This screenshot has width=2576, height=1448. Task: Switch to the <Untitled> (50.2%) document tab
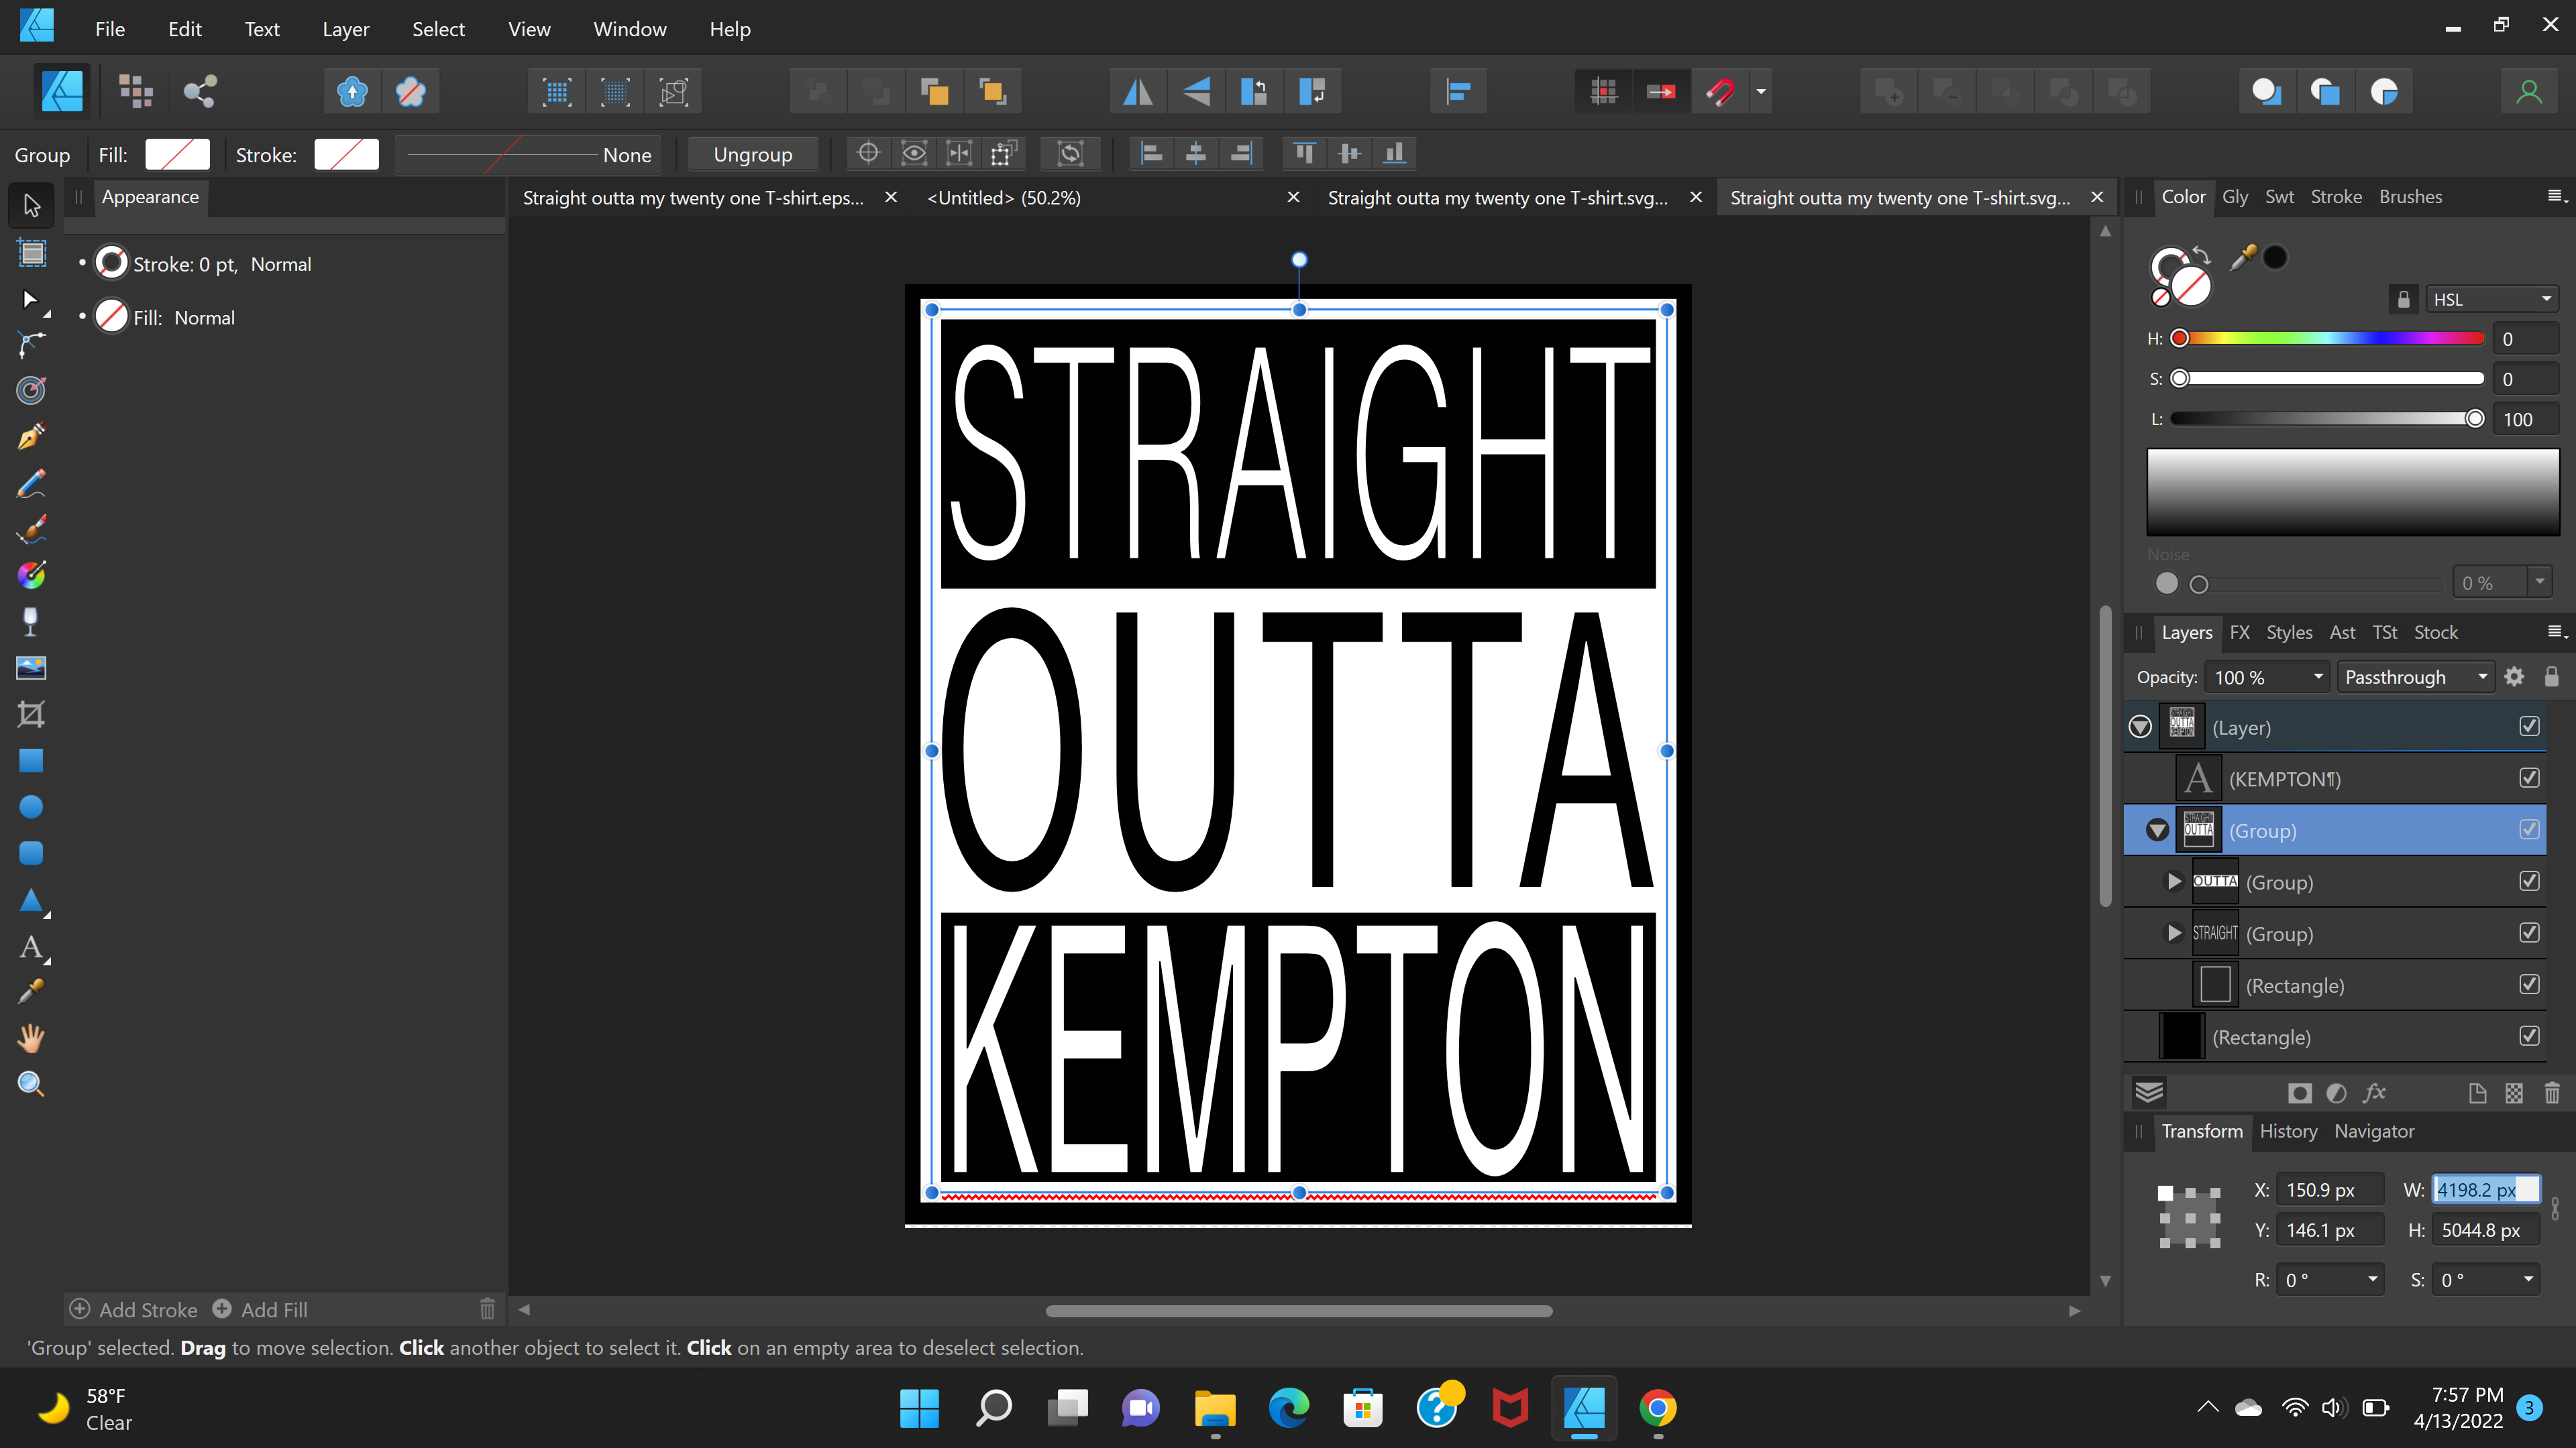[x=1003, y=198]
